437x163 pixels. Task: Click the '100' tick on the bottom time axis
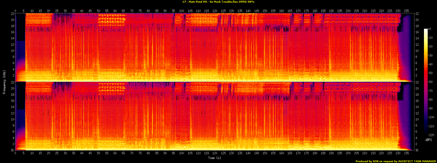pos(182,153)
